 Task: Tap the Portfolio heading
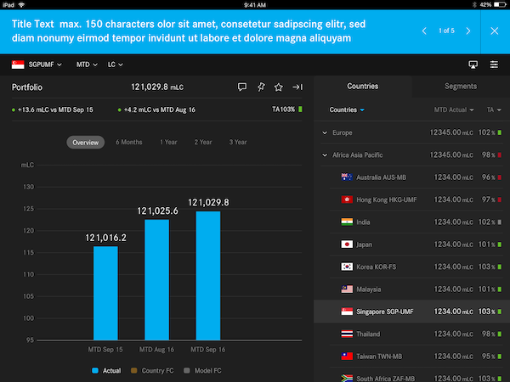click(27, 87)
